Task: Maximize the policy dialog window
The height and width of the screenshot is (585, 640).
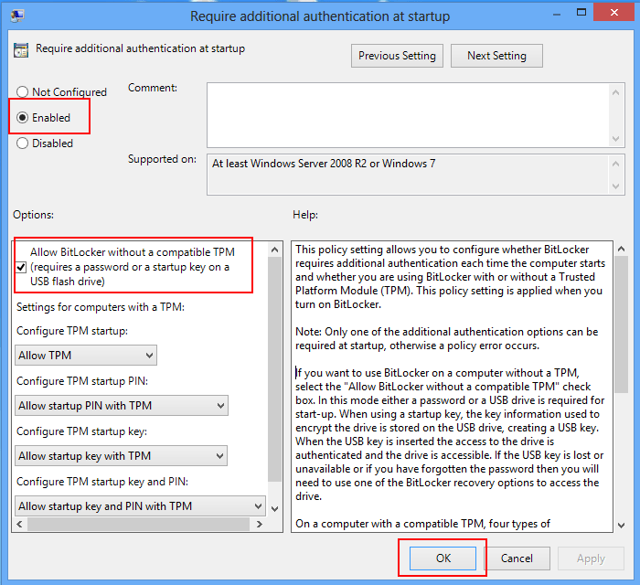Action: (x=581, y=12)
